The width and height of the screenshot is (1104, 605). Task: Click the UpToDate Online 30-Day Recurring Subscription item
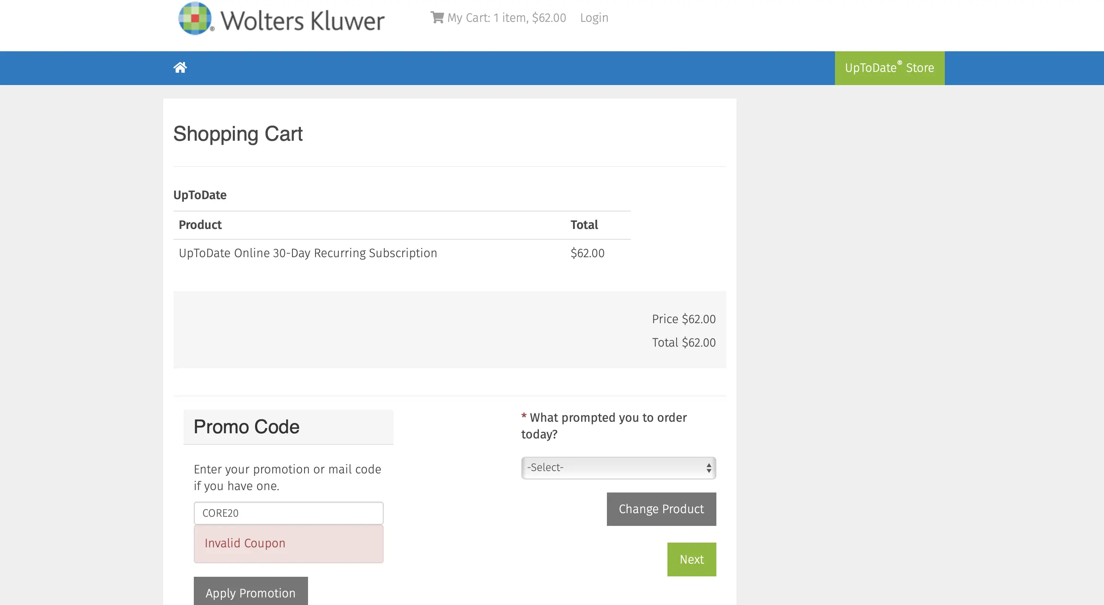coord(308,253)
